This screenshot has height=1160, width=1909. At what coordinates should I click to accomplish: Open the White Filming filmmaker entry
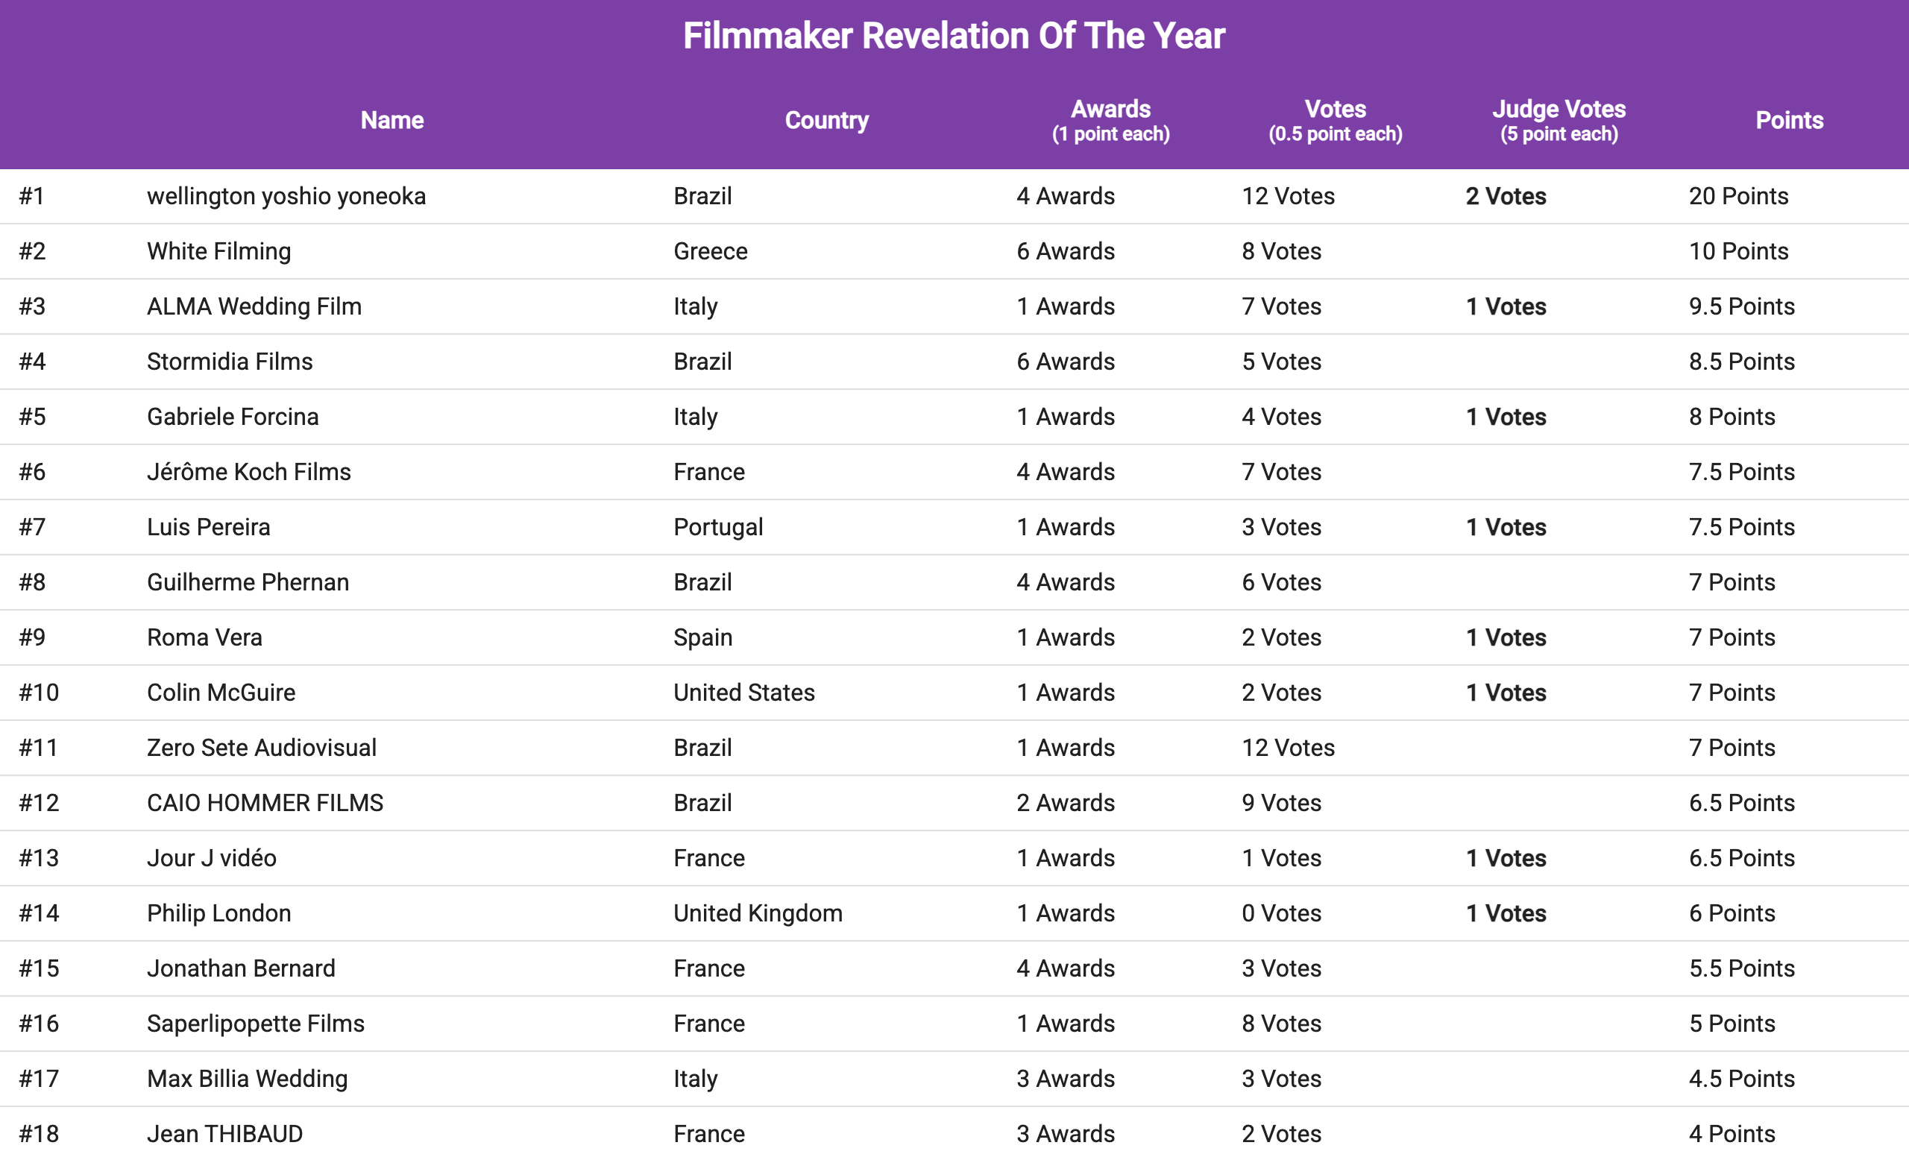coord(219,251)
